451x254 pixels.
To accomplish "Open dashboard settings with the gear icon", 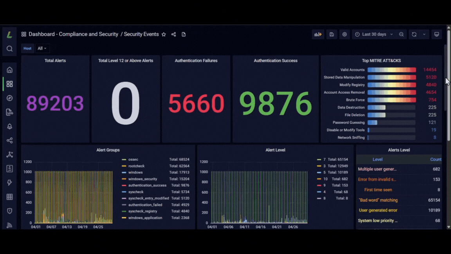I will pos(344,34).
